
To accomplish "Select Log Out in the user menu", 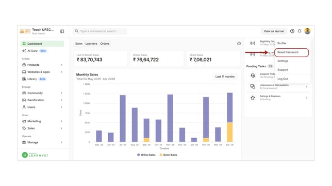I will tap(283, 79).
